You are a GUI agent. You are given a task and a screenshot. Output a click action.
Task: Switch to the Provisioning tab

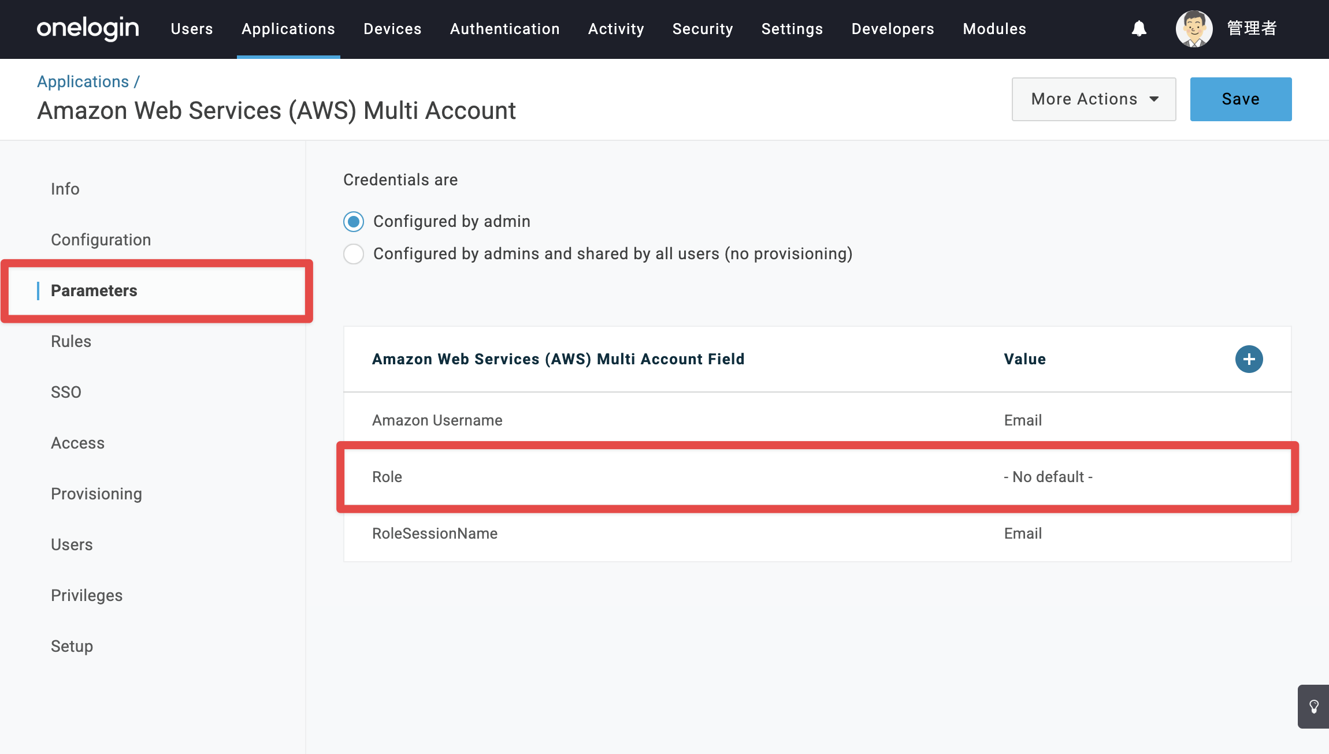tap(96, 494)
